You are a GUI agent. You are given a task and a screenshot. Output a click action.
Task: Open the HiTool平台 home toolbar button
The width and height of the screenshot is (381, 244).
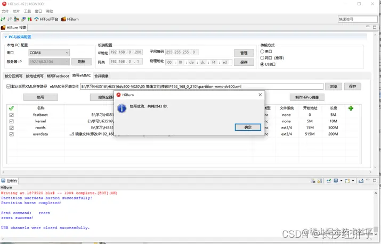46,19
